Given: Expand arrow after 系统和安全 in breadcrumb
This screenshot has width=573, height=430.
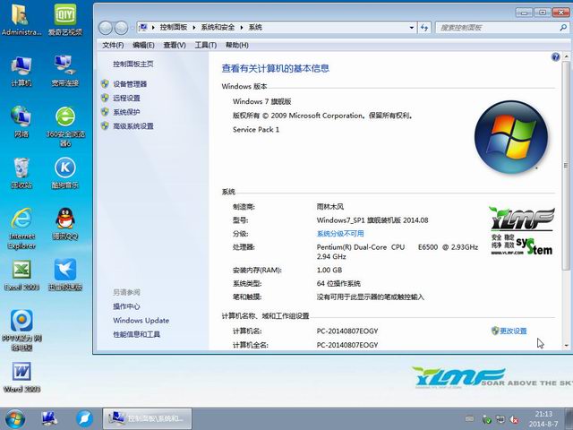Looking at the screenshot, I should coord(242,28).
